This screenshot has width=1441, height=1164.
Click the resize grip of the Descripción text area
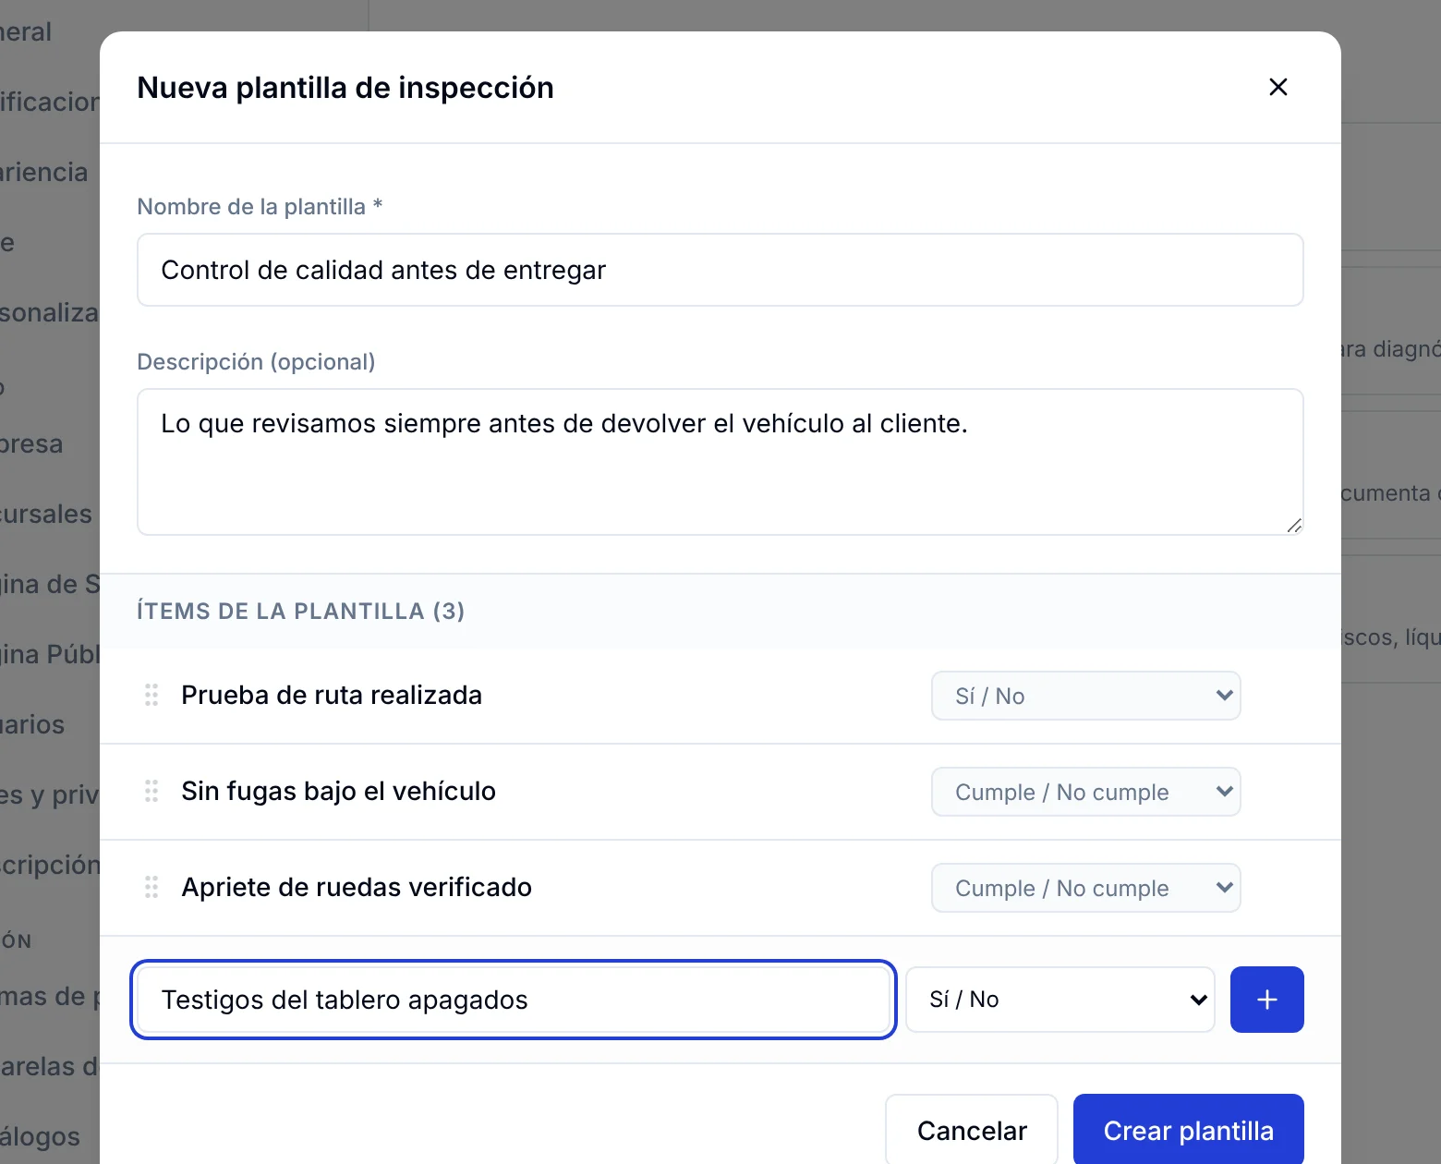click(1294, 526)
